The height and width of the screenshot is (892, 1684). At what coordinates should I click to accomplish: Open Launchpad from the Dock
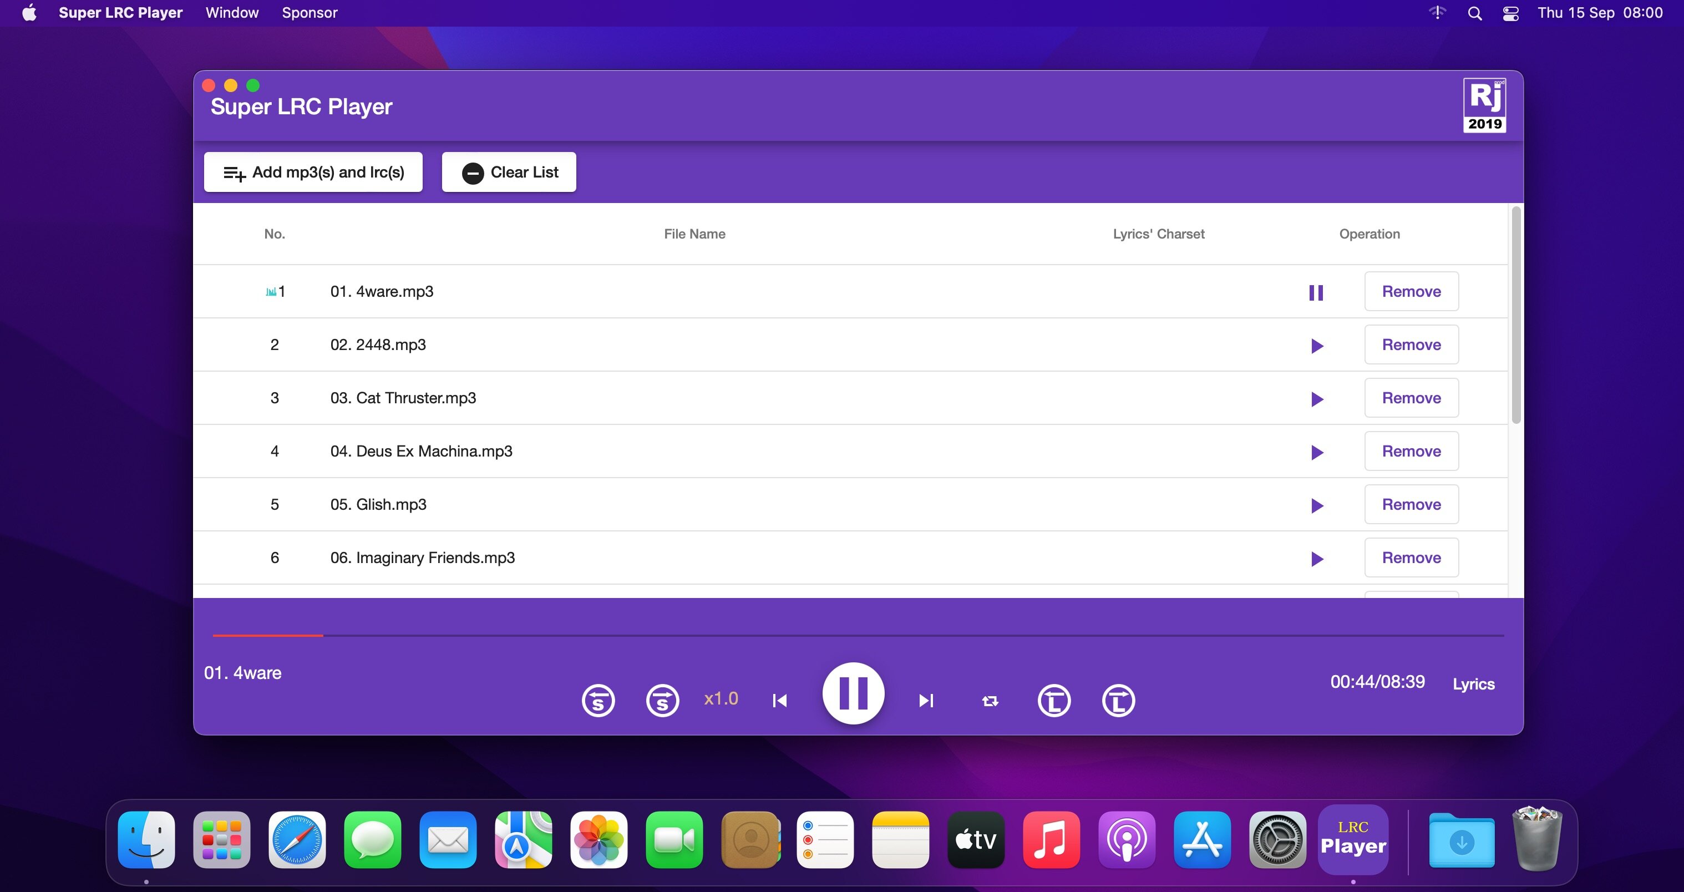click(x=222, y=840)
